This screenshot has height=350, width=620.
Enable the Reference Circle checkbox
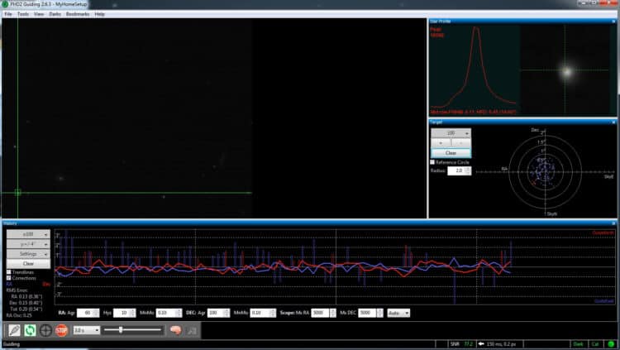pyautogui.click(x=432, y=162)
